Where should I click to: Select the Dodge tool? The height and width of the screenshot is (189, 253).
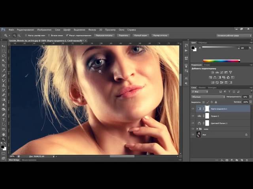pos(3,109)
